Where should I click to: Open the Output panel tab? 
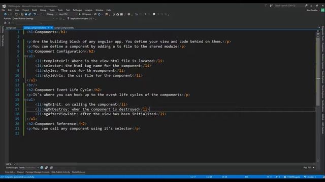tap(20, 172)
